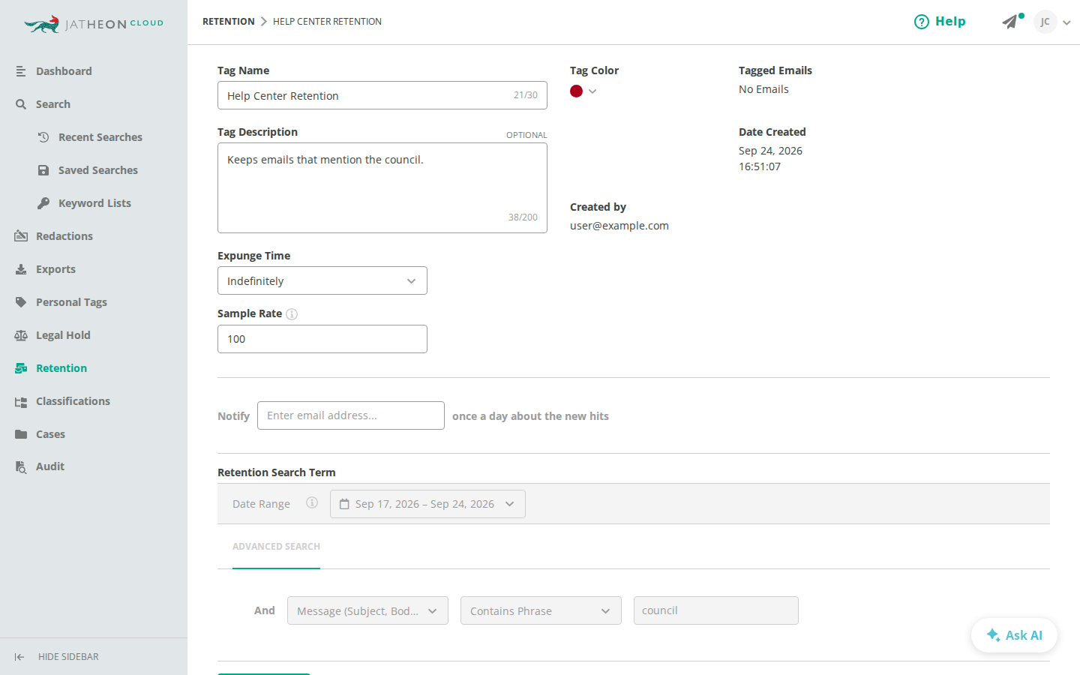Screen dimensions: 1080x675
Task: Open Keyword Lists key icon
Action: coord(43,203)
